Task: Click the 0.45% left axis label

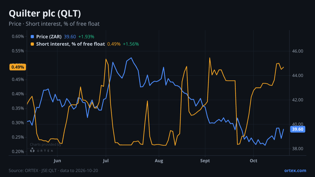Action: [18, 79]
